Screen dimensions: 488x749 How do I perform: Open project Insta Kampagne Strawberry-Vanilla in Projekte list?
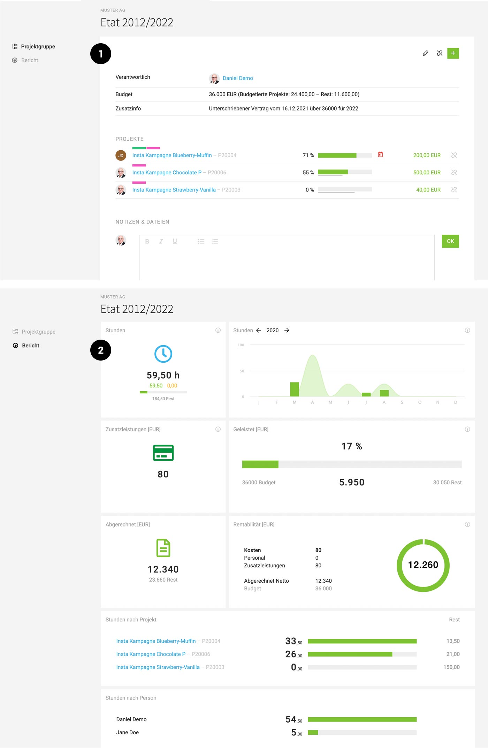[x=174, y=190]
